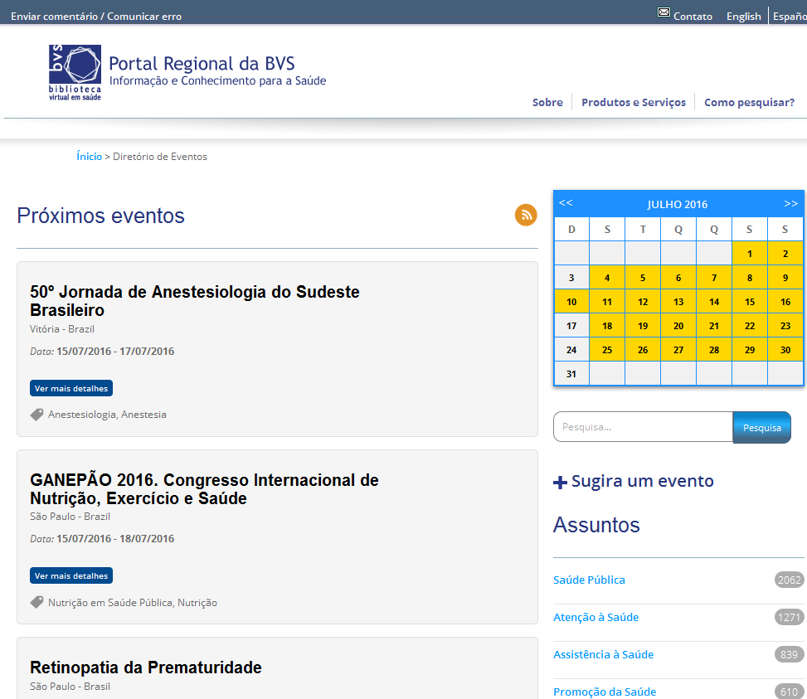Click the tag icon next to Nutrição em Saúde Pública
807x699 pixels.
coord(36,602)
